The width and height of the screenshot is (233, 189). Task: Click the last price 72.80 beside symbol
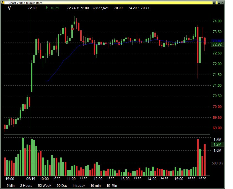click(x=32, y=8)
